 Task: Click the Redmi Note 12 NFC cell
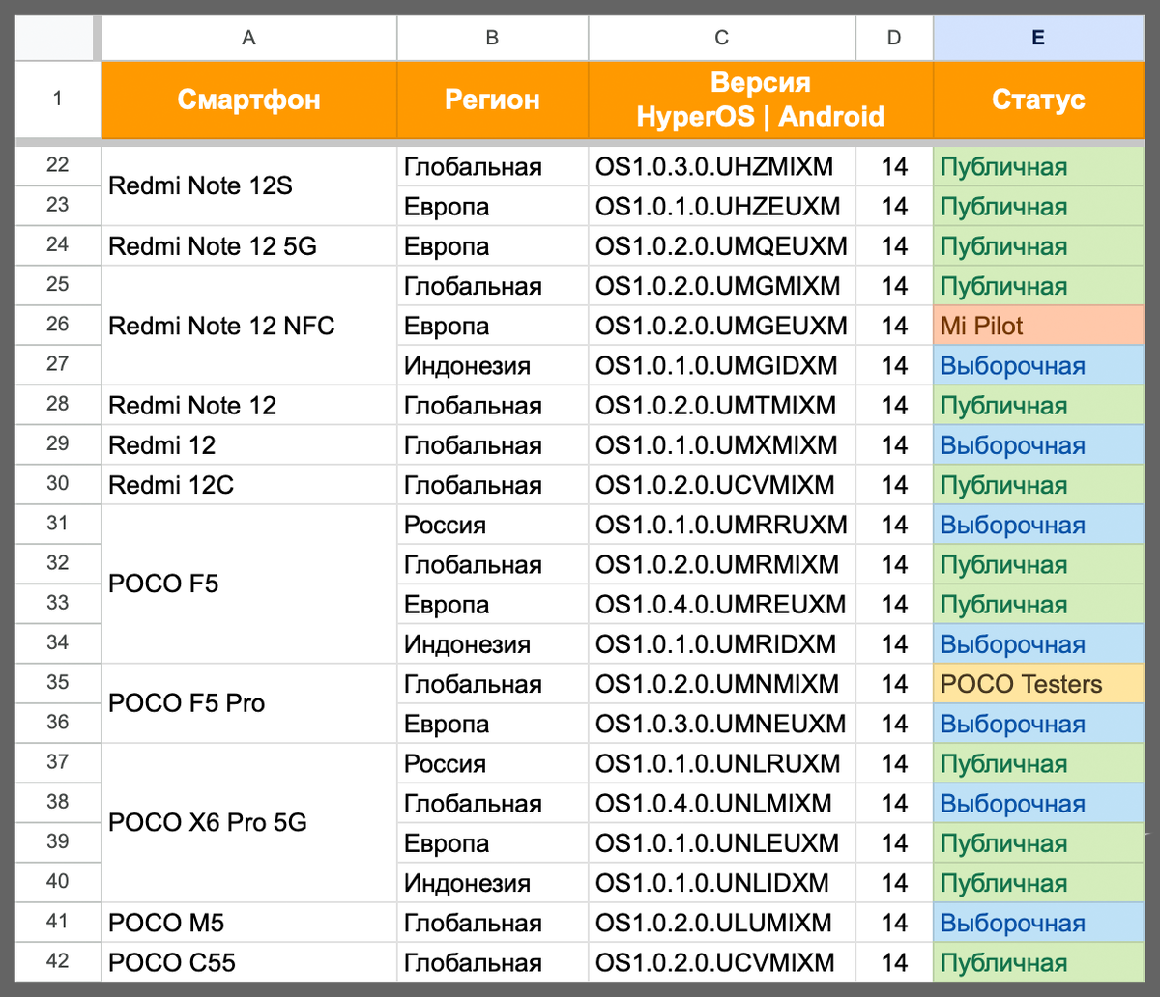click(x=249, y=326)
